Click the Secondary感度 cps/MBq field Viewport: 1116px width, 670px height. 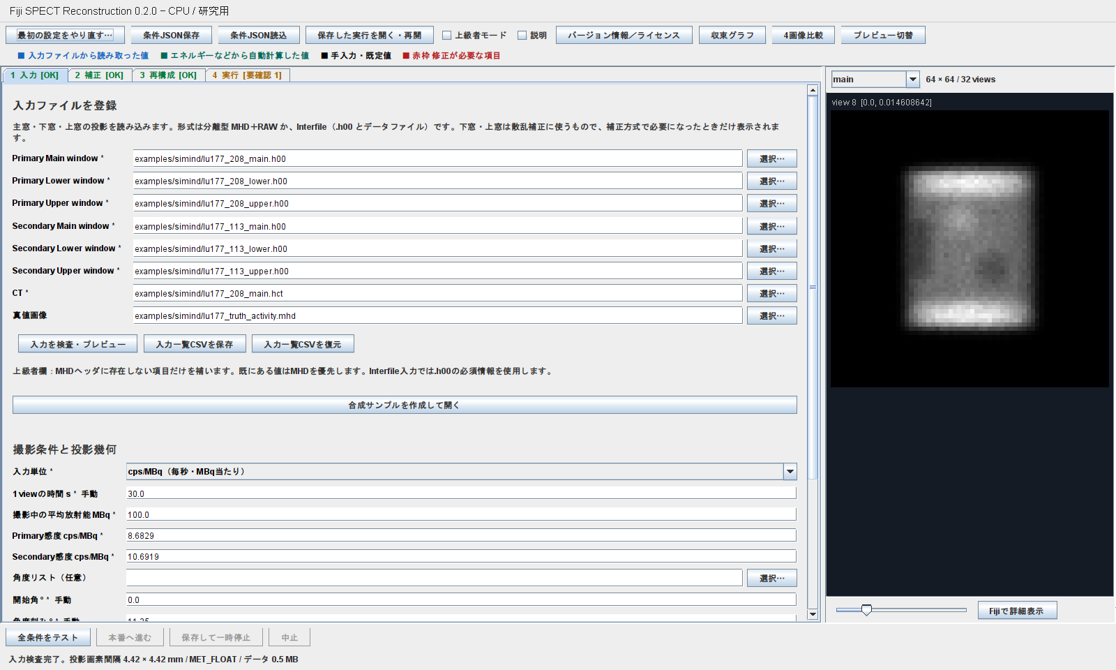pos(461,556)
